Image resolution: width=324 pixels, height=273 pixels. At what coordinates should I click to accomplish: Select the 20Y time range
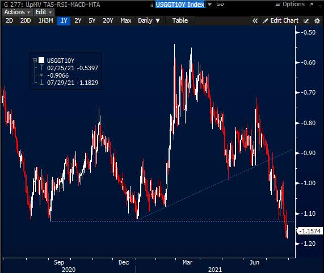[x=108, y=20]
